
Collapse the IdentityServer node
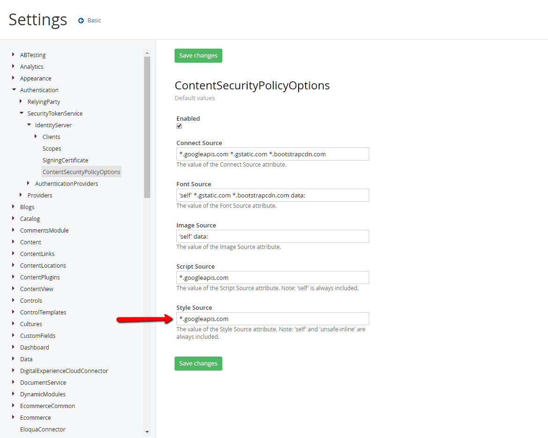click(x=29, y=125)
